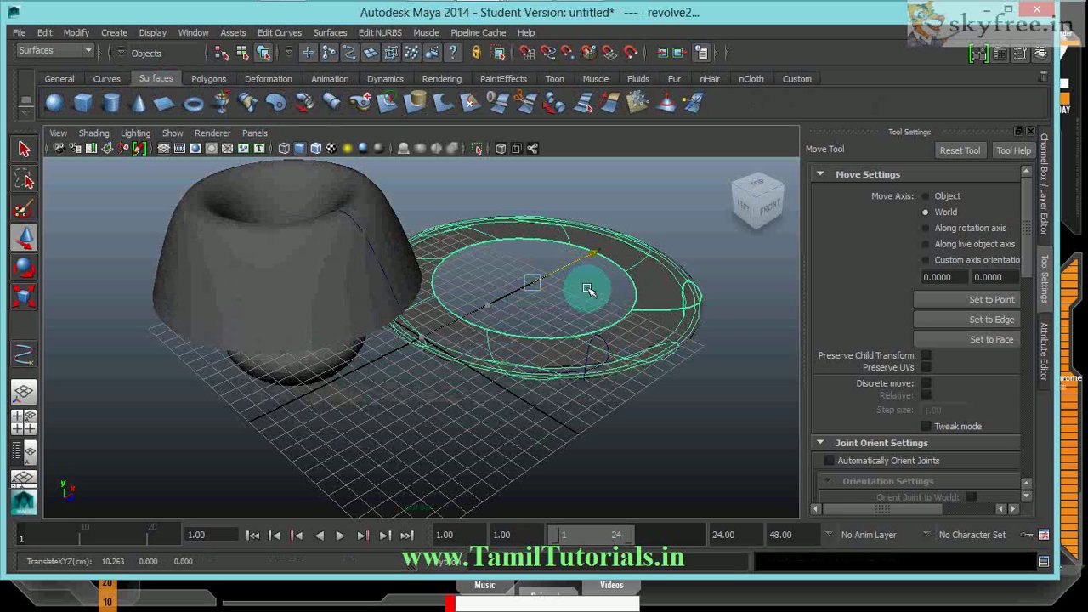Create a NURBS plane from the shelf
Screen dimensions: 1088x612
point(165,104)
